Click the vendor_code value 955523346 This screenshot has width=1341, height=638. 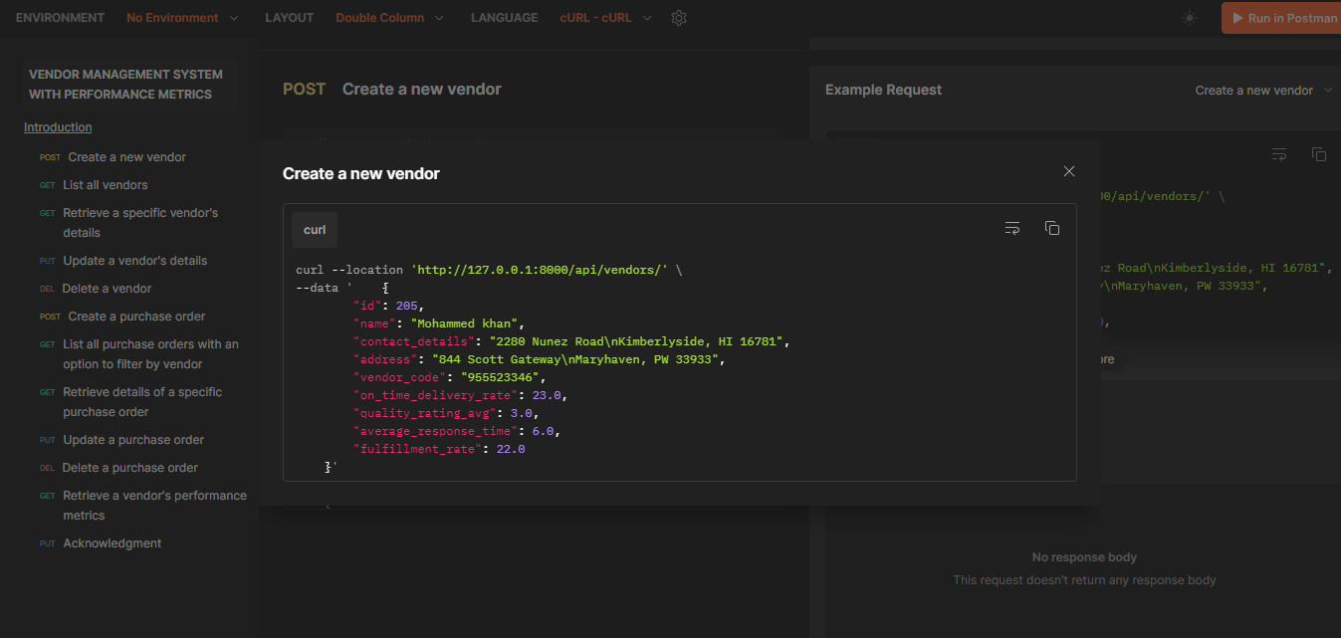[502, 377]
